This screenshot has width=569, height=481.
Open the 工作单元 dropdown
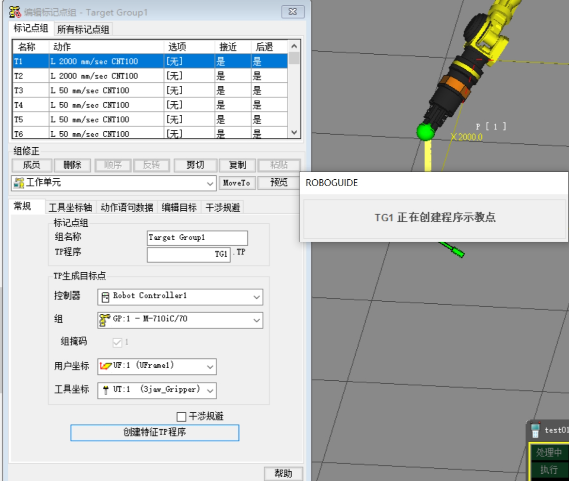point(208,183)
